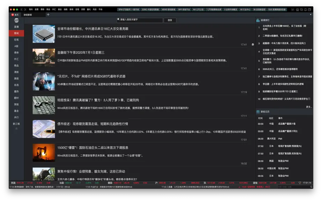This screenshot has width=322, height=201.
Task: Open the NEWS 财经新闻 shortcut
Action: (x=168, y=10)
